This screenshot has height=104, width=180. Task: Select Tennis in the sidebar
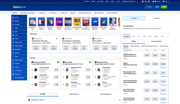coord(19,39)
